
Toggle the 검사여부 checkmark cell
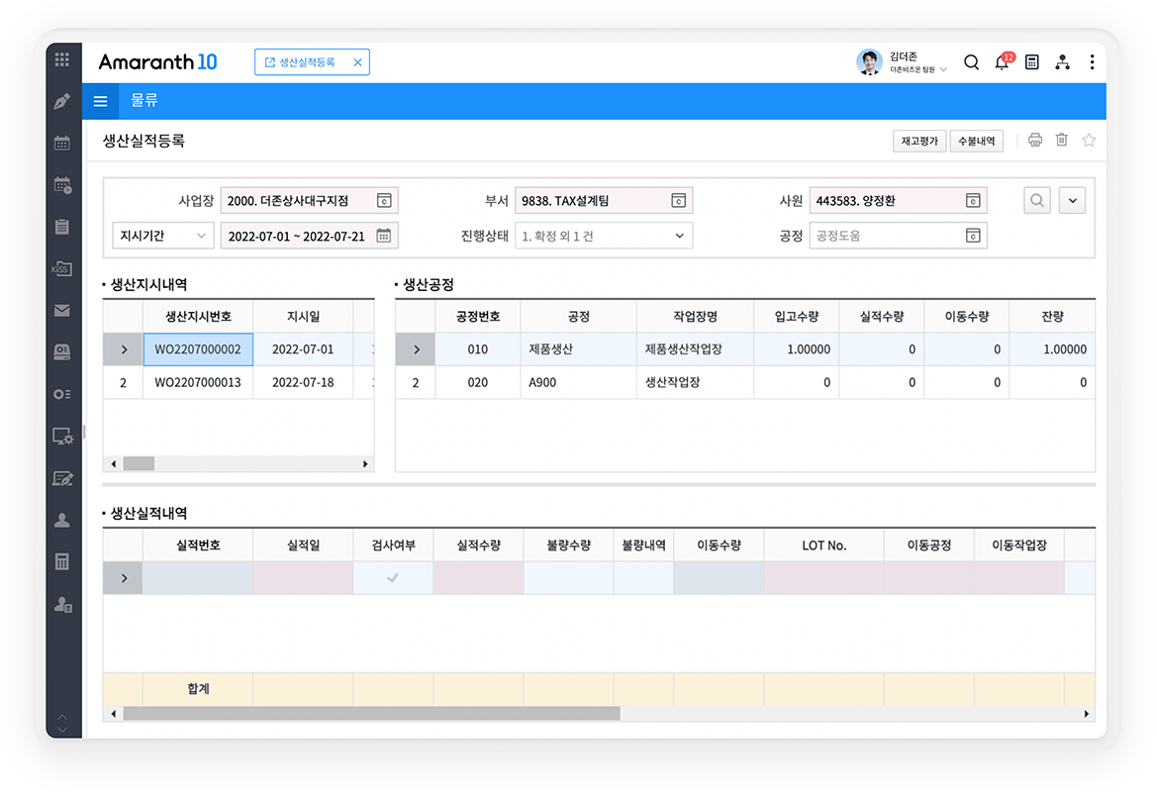(x=393, y=577)
